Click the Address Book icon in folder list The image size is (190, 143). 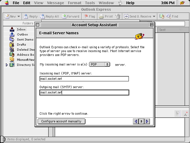tap(12, 55)
